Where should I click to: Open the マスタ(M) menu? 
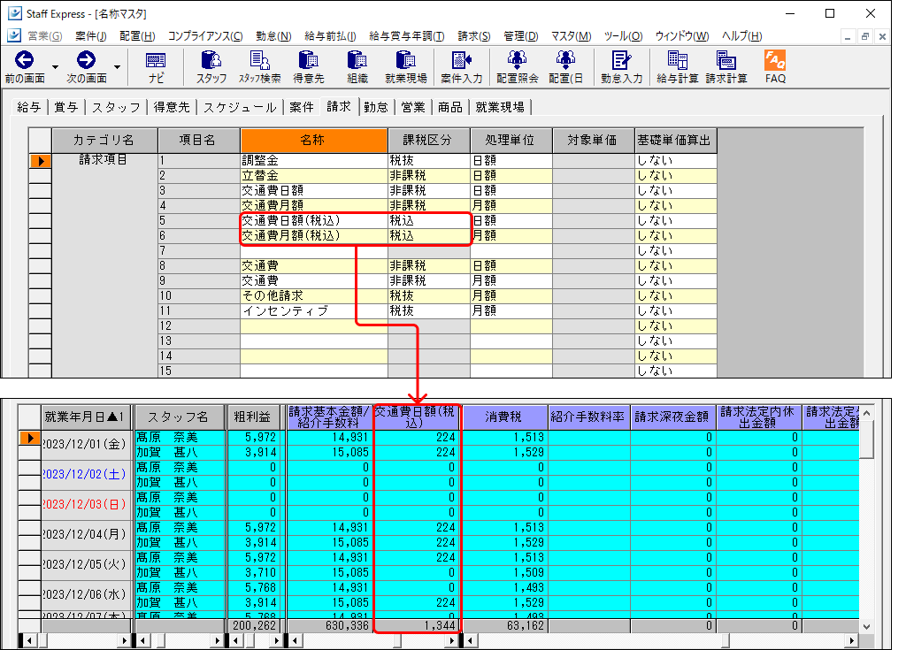tap(571, 36)
